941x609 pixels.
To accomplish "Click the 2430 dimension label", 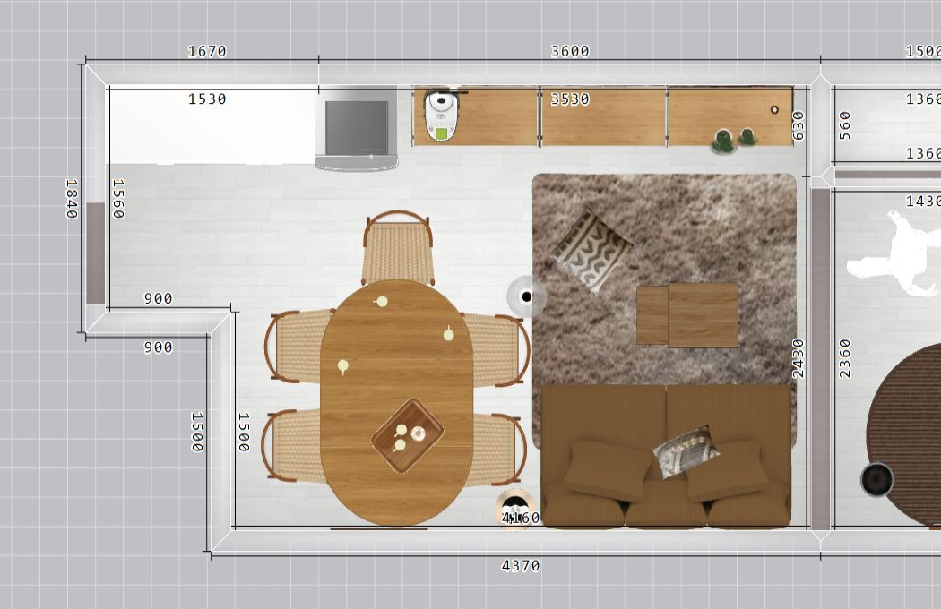I will (x=799, y=357).
